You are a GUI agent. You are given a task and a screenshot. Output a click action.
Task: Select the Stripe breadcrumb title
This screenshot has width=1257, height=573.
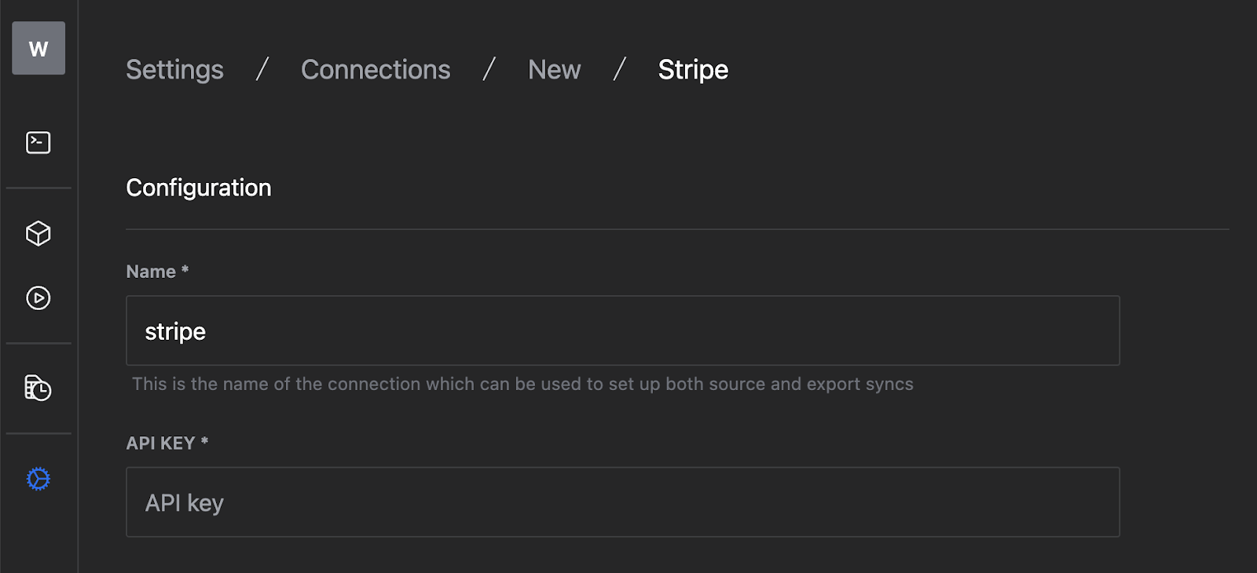coord(693,70)
